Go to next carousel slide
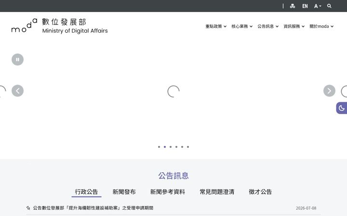 pyautogui.click(x=329, y=91)
